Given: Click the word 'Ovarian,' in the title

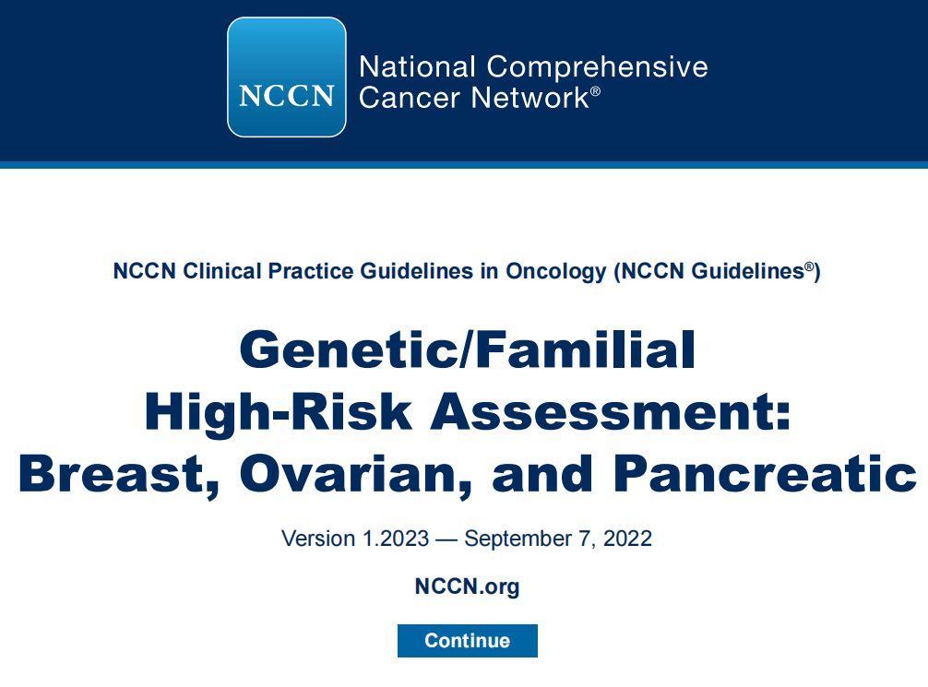Looking at the screenshot, I should (356, 475).
